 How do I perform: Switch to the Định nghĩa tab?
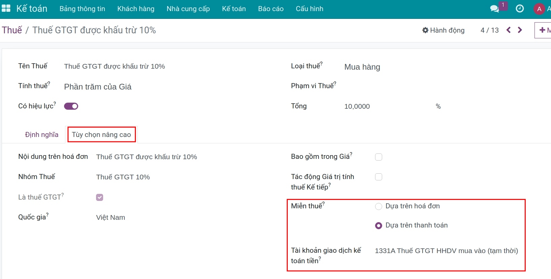(x=42, y=135)
